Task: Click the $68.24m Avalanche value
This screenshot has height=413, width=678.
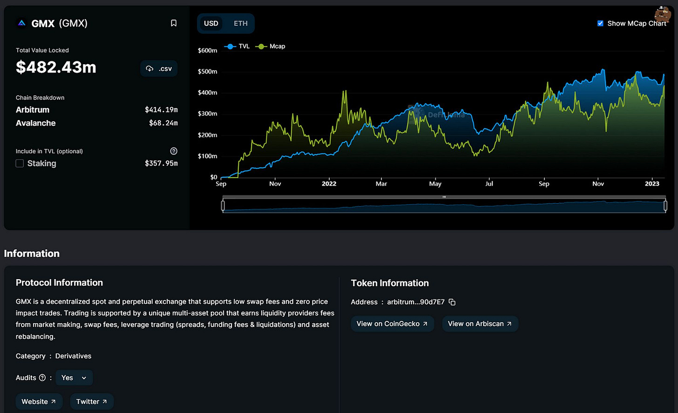Action: [163, 123]
